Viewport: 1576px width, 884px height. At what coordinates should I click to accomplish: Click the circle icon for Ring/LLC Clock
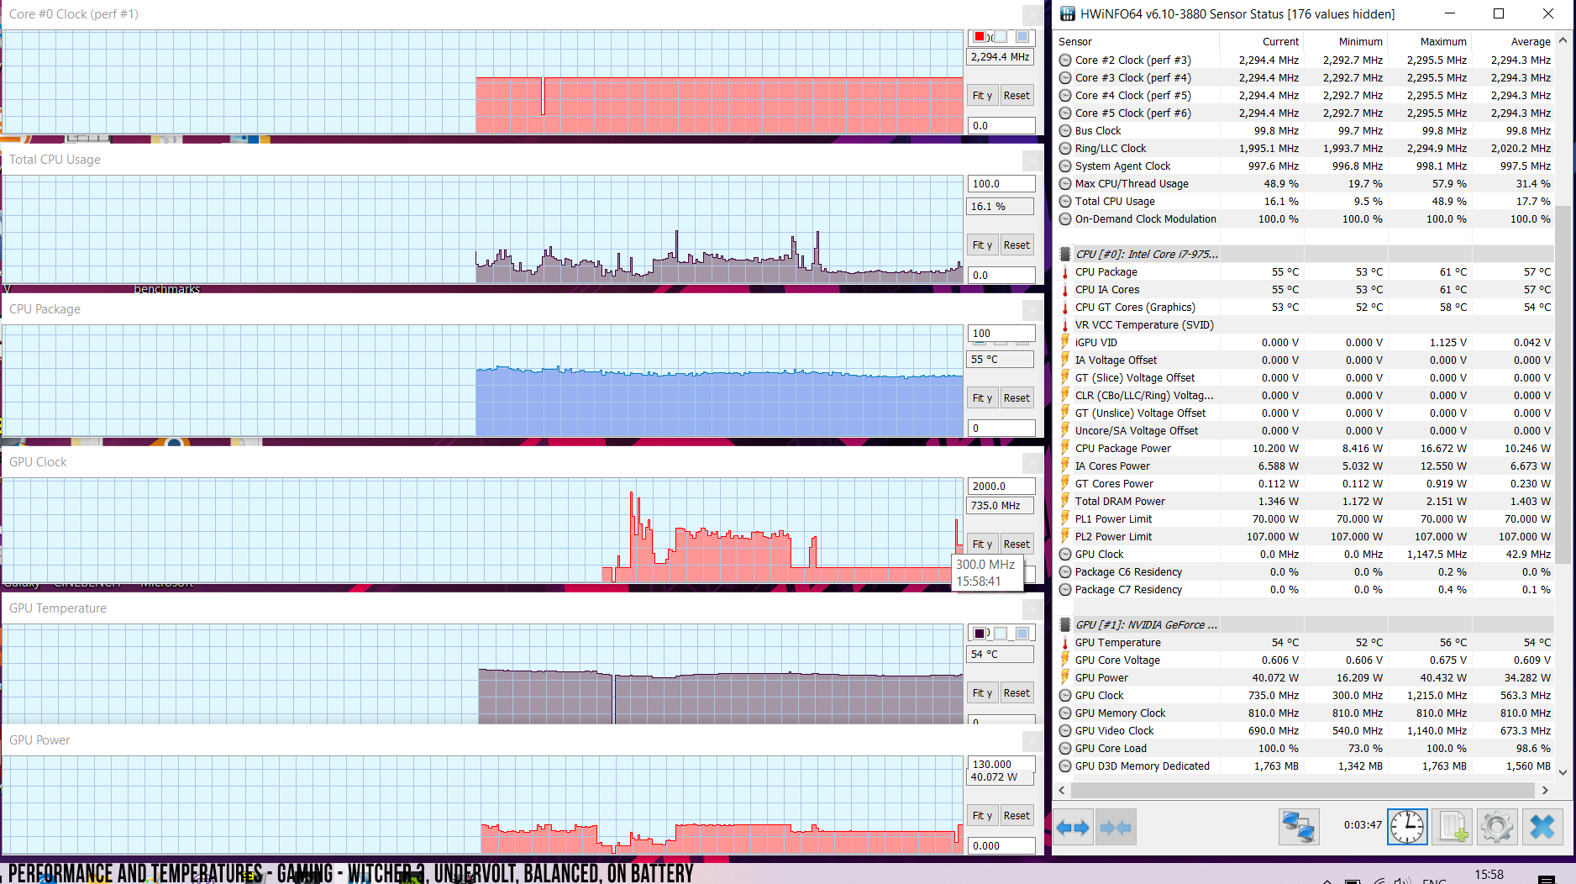pos(1065,148)
